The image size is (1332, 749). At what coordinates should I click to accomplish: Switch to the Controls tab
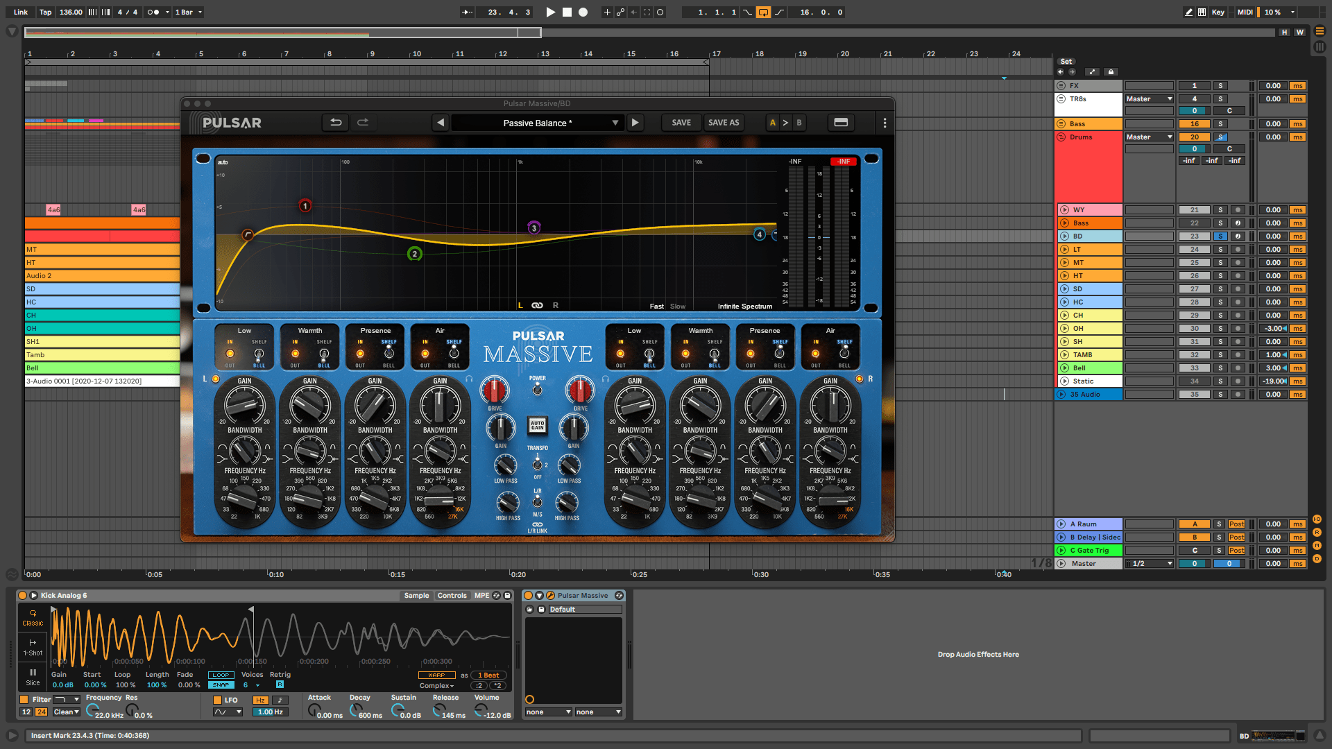[x=452, y=595]
